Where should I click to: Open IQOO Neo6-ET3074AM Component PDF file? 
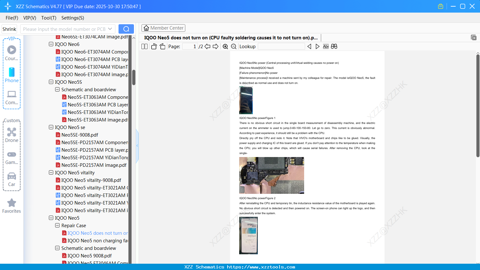tap(92, 52)
